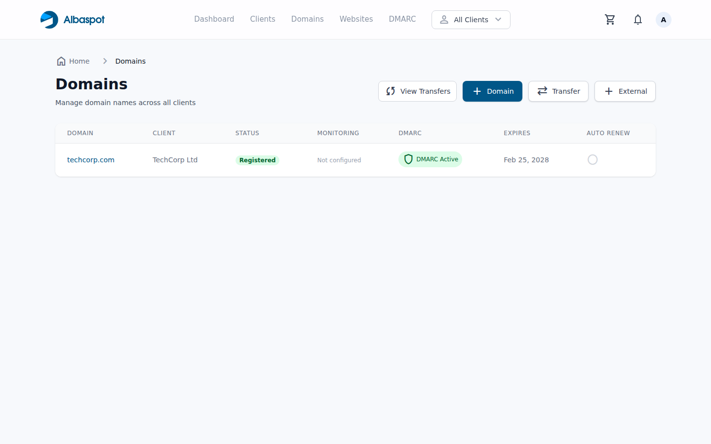Click the Domain button to add a domain
Viewport: 711px width, 444px height.
point(492,91)
